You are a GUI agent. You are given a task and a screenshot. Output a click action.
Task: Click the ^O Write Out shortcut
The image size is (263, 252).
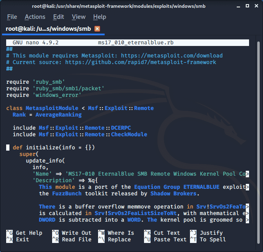coord(72,233)
